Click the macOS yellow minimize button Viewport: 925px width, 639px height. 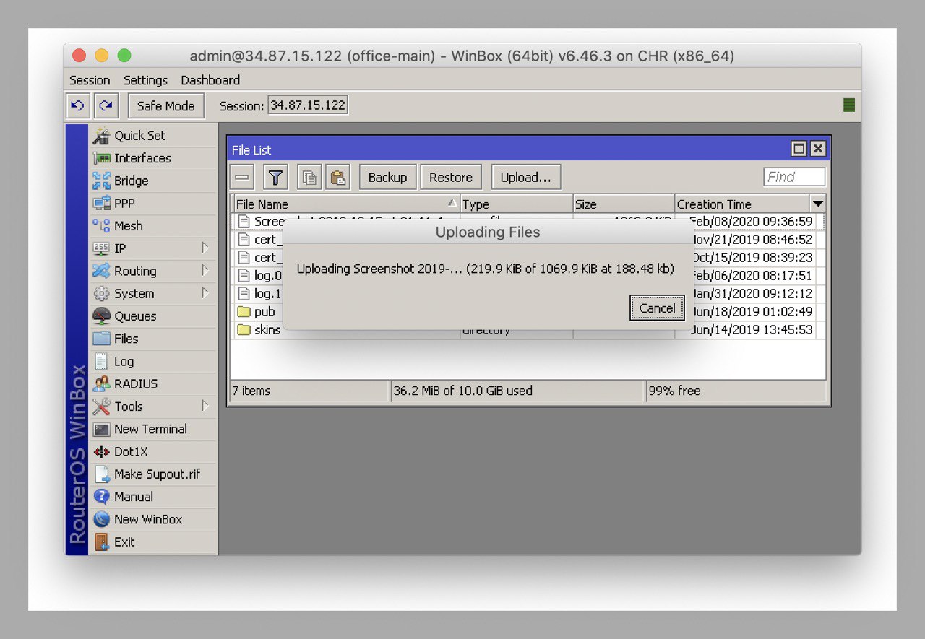coord(102,56)
